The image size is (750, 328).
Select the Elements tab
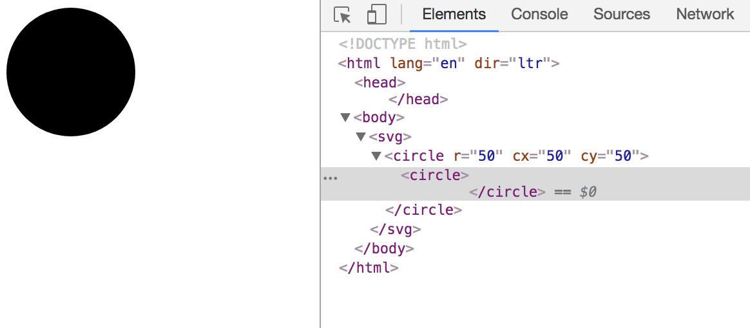click(454, 14)
